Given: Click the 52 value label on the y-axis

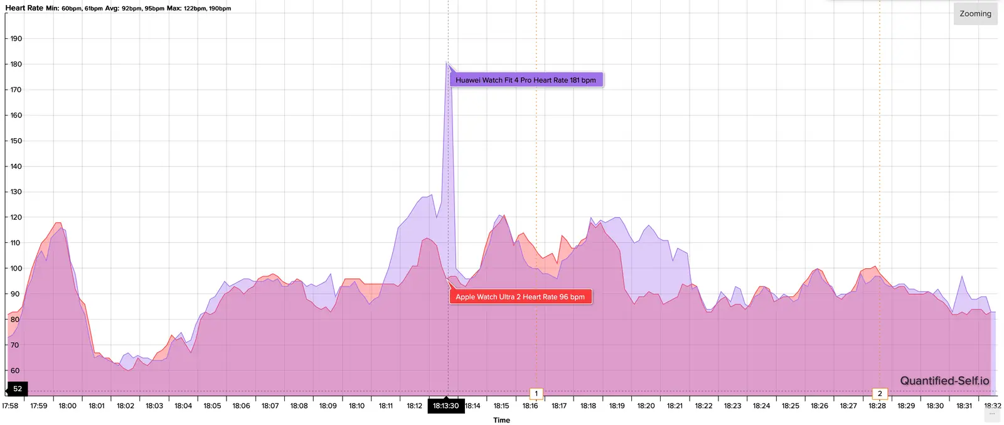Looking at the screenshot, I should coord(18,389).
